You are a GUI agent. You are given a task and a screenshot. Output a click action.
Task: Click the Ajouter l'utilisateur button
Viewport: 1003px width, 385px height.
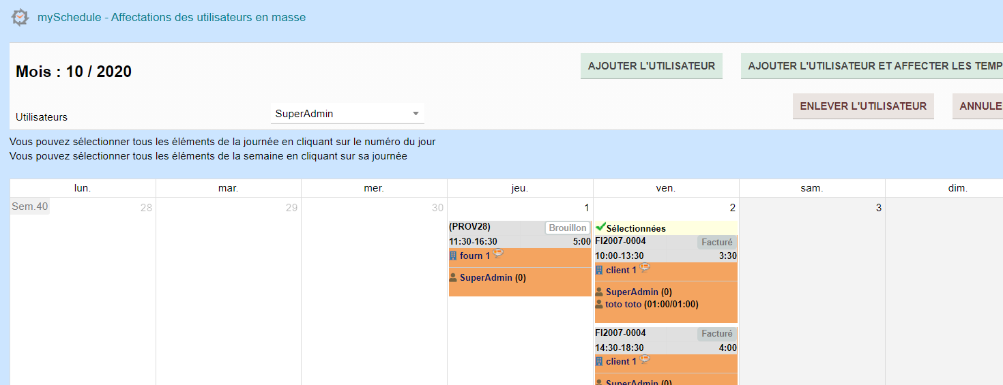click(651, 66)
